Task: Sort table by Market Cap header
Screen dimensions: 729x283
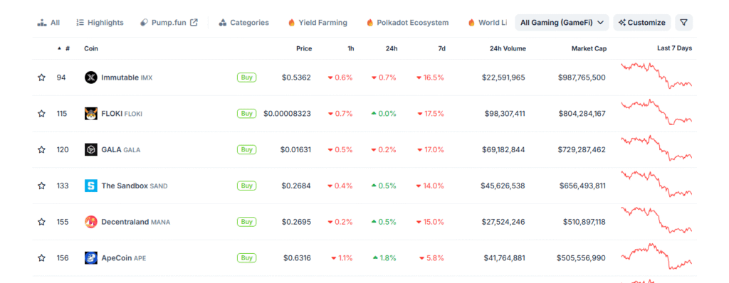Action: pos(589,48)
